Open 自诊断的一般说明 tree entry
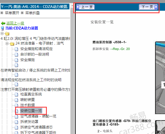Screen dimensions: 165x134 pos(35,54)
